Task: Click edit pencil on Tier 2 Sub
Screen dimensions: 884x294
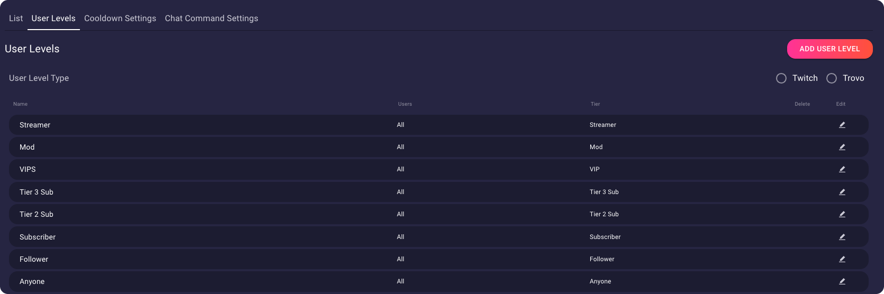Action: [842, 214]
